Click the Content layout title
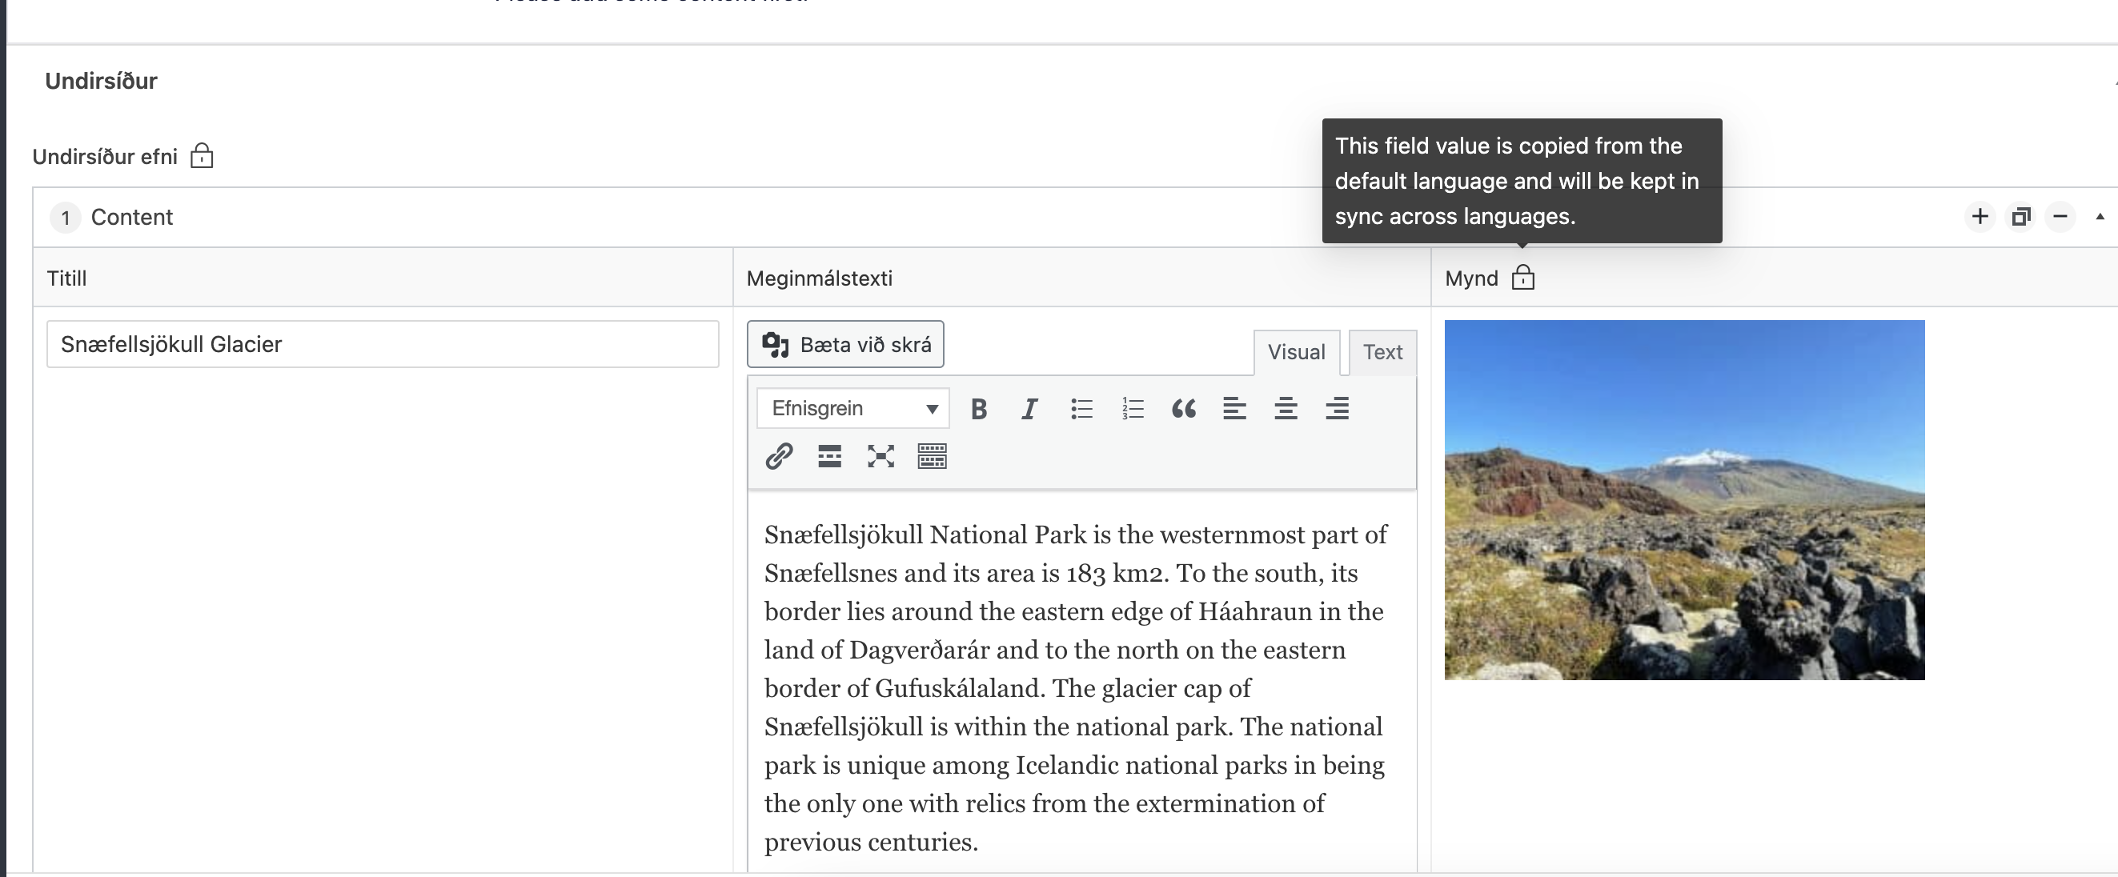2118x877 pixels. click(131, 217)
